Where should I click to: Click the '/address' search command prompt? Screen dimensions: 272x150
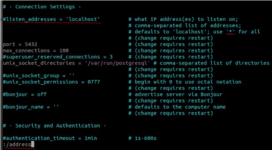pyautogui.click(x=18, y=145)
